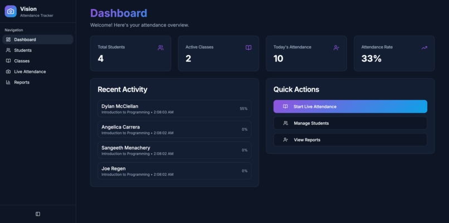Click the Manage Students button
Viewport: 449px width, 223px height.
click(x=350, y=123)
